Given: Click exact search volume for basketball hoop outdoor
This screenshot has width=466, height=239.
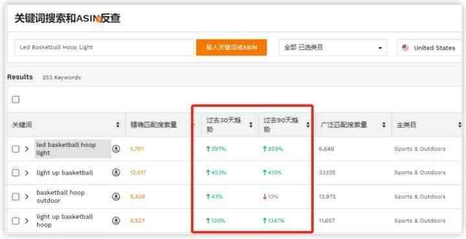Looking at the screenshot, I should coord(137,197).
